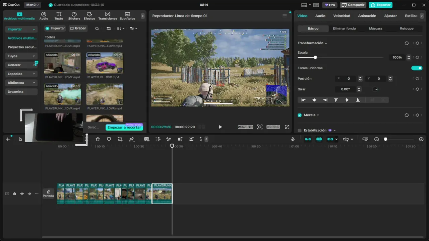The height and width of the screenshot is (241, 429).
Task: Collapse the Importar sidebar section
Action: pos(34,29)
